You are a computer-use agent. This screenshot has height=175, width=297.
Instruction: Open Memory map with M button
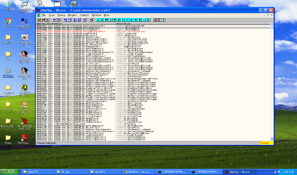[x=106, y=20]
